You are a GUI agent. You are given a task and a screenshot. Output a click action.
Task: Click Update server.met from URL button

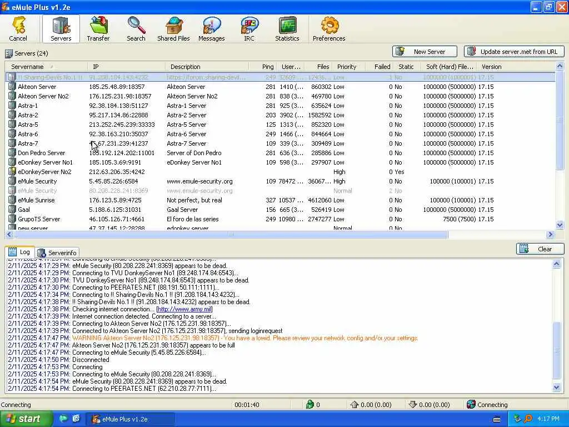point(514,52)
